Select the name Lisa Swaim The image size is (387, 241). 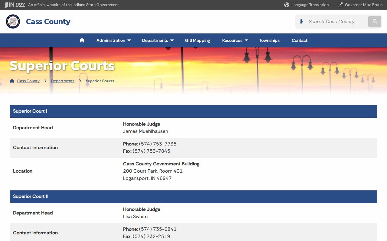135,217
